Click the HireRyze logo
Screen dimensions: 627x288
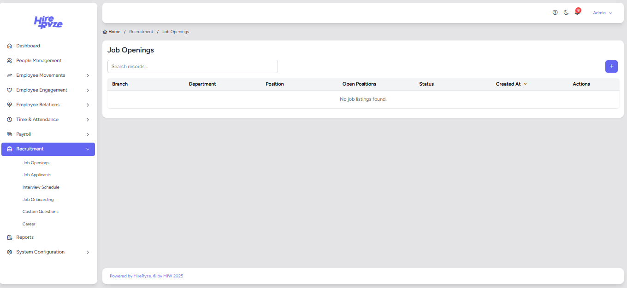(x=48, y=22)
